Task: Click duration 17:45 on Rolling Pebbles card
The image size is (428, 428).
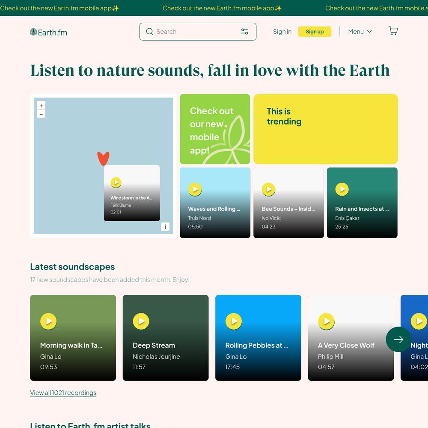Action: (x=232, y=367)
